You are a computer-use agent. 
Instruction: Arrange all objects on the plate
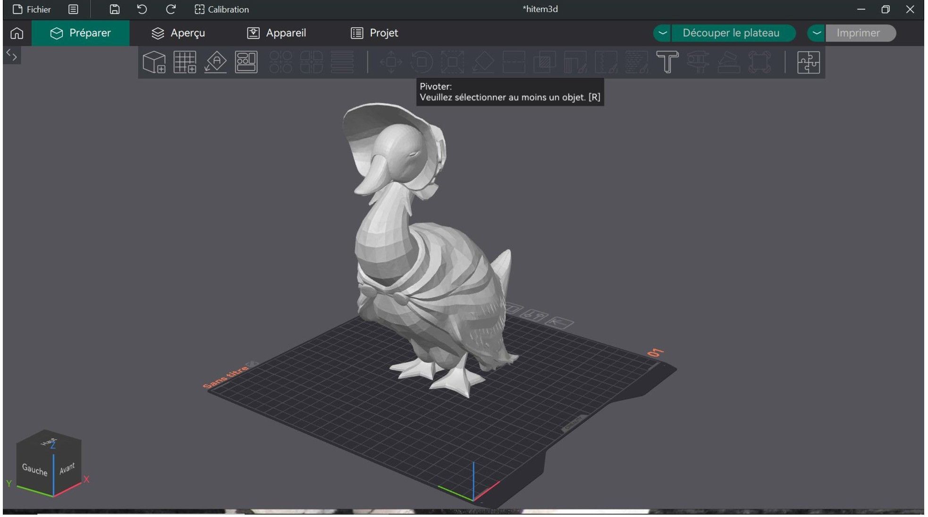tap(246, 62)
